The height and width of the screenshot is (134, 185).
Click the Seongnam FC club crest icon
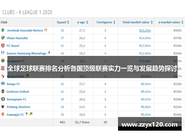click(x=3, y=99)
